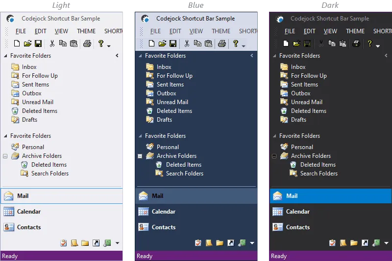Click Paste icon in Blue theme toolbar
Screen dimensions: 392x261
[209, 43]
